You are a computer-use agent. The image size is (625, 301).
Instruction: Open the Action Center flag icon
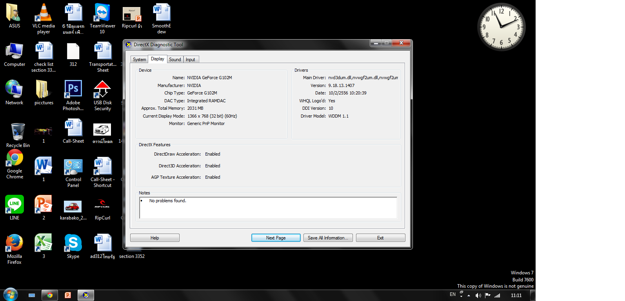[x=488, y=295]
